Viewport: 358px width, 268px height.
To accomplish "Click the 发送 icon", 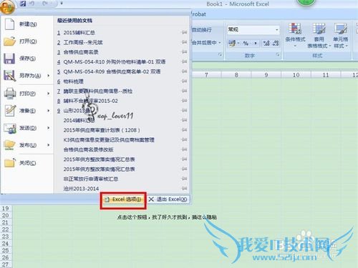I will (10, 128).
